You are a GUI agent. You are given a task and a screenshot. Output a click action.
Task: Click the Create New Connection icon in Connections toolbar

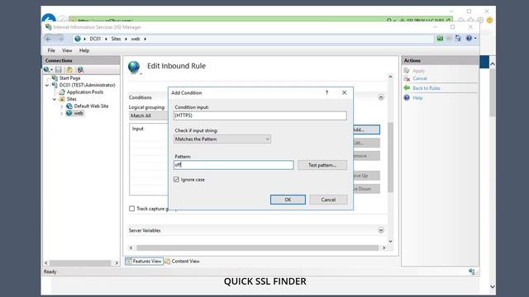tap(48, 69)
